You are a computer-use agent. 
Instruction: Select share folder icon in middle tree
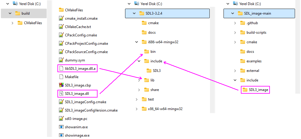[147, 90]
